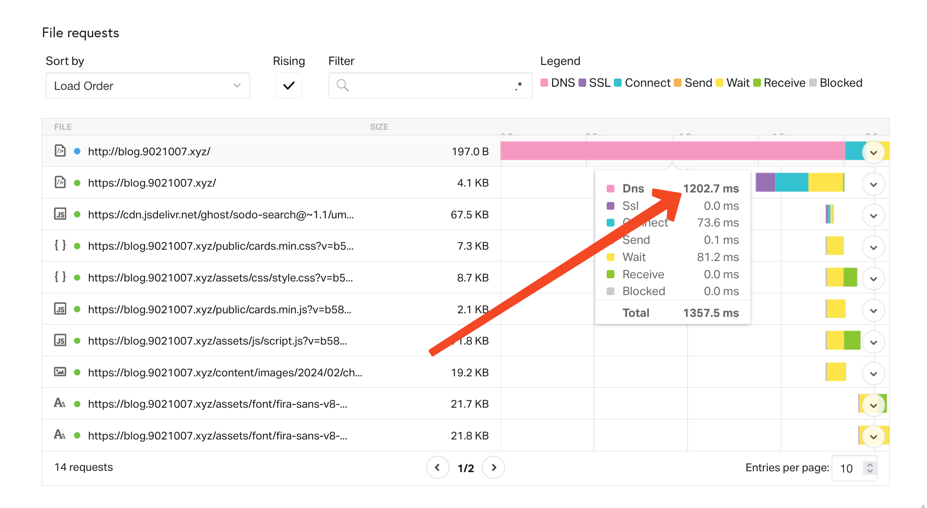Click the FILE column header
The image size is (927, 508).
(x=63, y=127)
